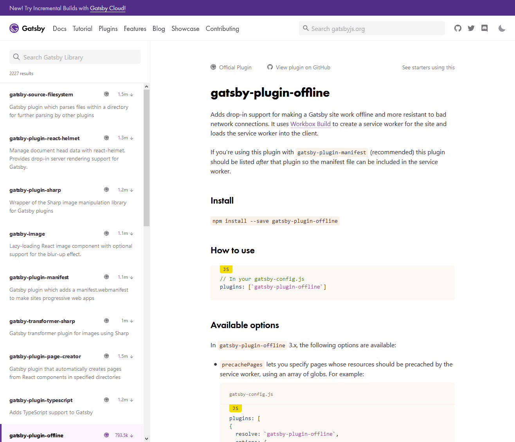
Task: Click the 2227 results text
Action: pyautogui.click(x=21, y=73)
